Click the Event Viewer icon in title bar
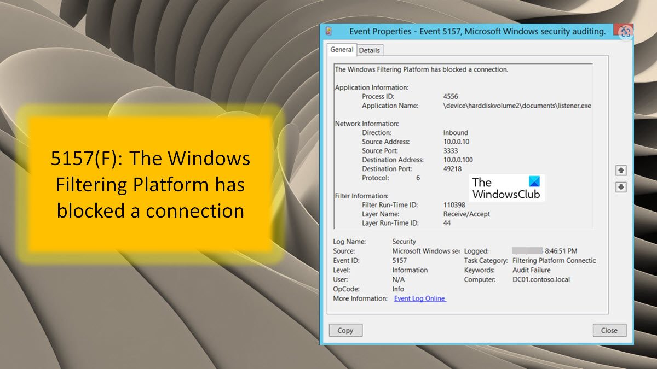The width and height of the screenshot is (657, 369). point(329,31)
